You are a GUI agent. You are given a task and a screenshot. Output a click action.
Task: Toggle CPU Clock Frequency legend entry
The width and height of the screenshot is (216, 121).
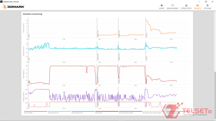pos(130,112)
